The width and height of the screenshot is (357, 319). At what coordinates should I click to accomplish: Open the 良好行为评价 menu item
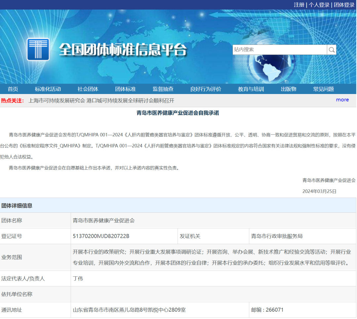coord(206,89)
